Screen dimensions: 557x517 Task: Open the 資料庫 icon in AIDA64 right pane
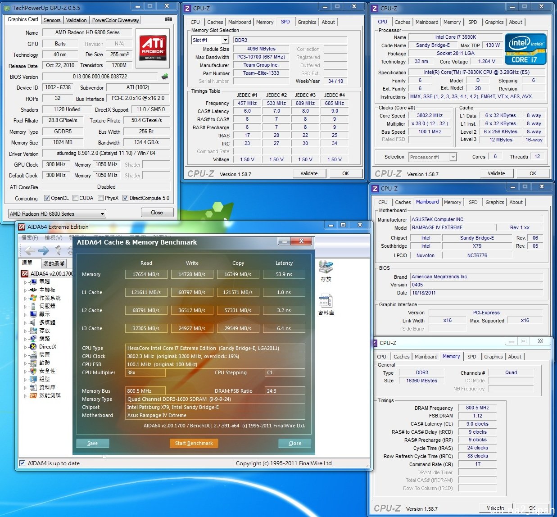325,301
